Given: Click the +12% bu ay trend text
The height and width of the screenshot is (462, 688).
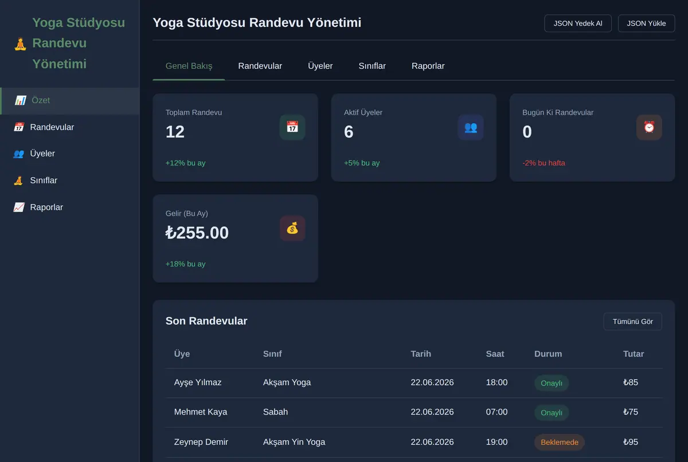Looking at the screenshot, I should click(x=185, y=163).
